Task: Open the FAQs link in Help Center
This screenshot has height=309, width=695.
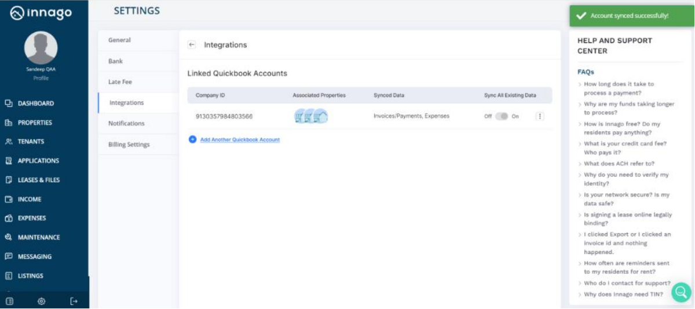Action: (x=586, y=72)
